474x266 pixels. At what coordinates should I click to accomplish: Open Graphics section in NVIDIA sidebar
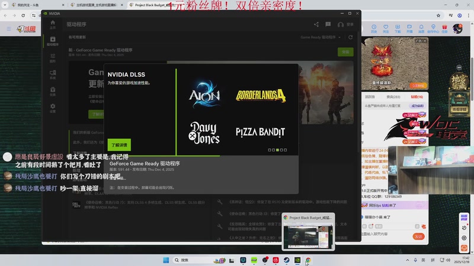(53, 57)
